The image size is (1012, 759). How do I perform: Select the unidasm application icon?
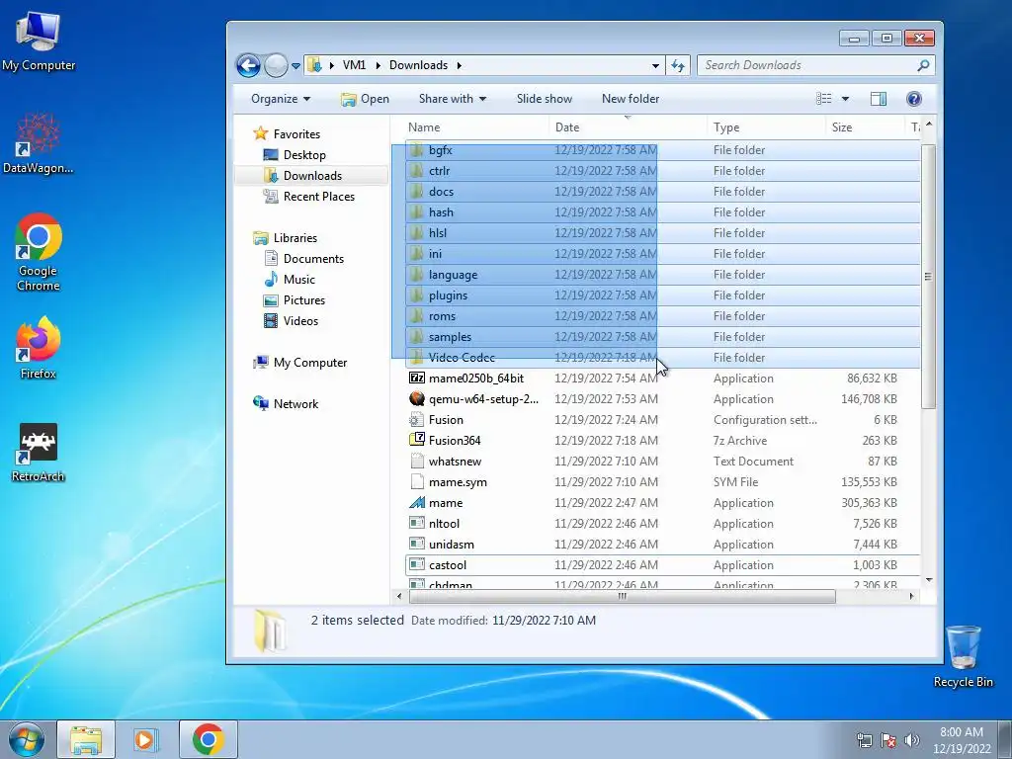coord(417,545)
